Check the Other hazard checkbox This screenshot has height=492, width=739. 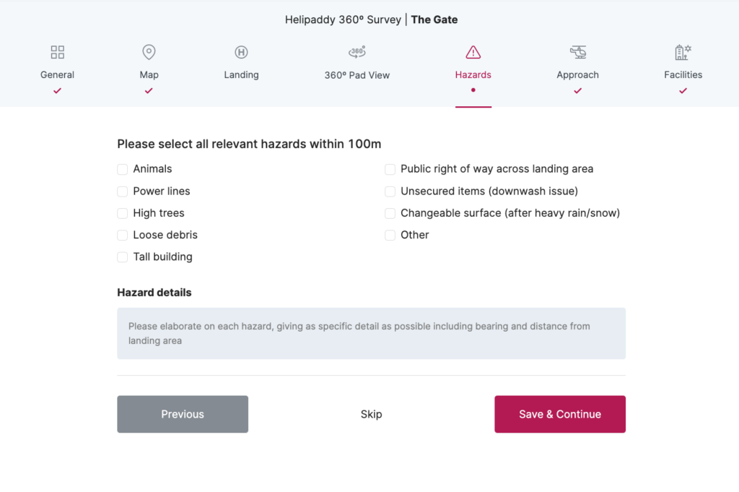pos(390,235)
